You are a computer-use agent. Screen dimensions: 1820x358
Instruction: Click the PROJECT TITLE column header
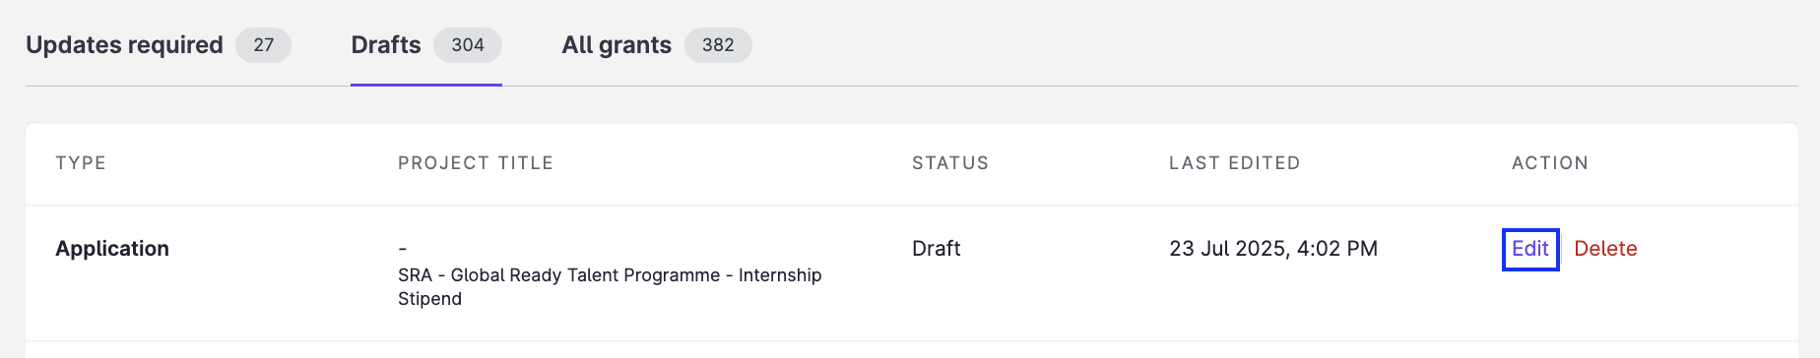tap(476, 163)
